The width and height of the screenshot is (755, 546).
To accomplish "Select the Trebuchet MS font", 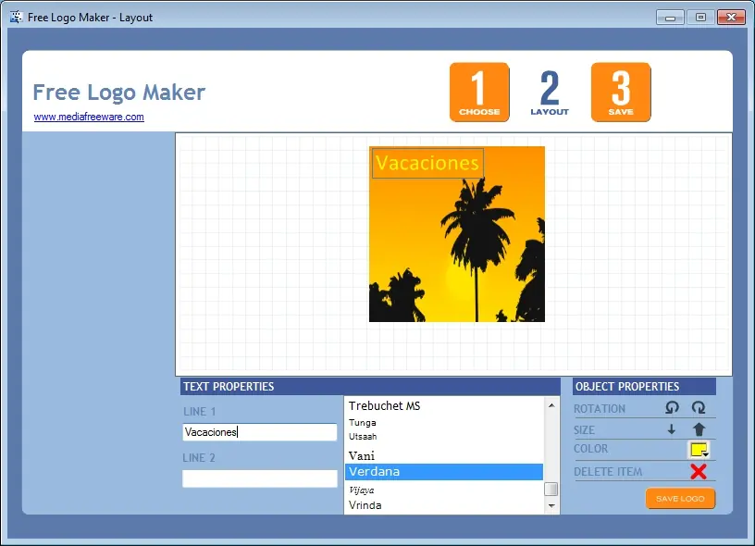I will tap(443, 406).
